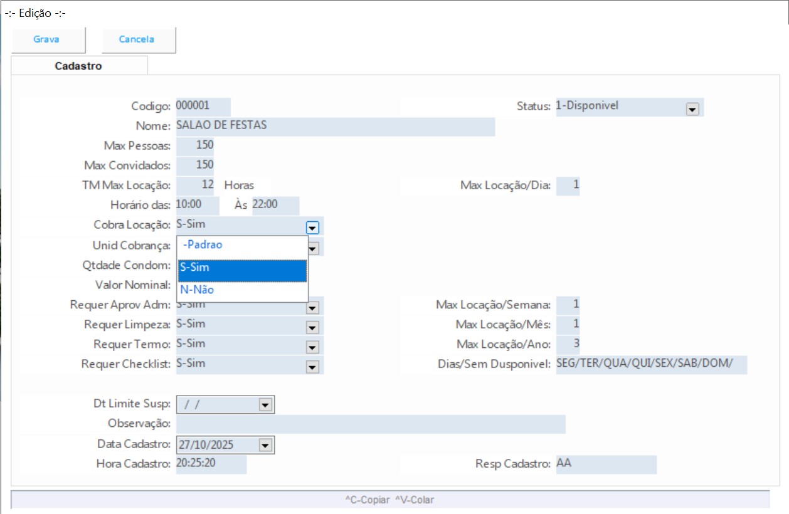Choose S-Sim in the open dropdown list
This screenshot has width=789, height=514.
(x=243, y=268)
